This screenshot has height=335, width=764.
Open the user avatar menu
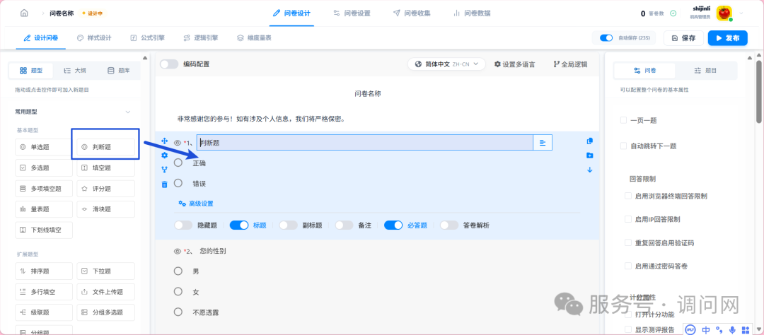724,13
